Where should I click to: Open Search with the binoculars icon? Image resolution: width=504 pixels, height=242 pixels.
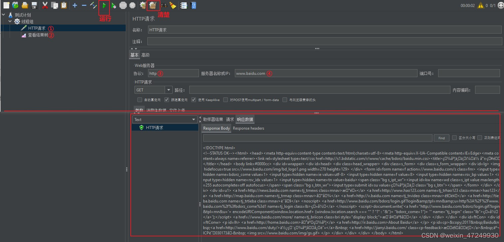pyautogui.click(x=164, y=5)
